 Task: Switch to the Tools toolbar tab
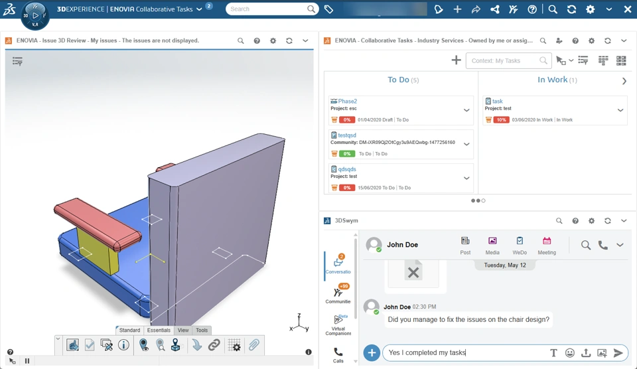coord(202,330)
